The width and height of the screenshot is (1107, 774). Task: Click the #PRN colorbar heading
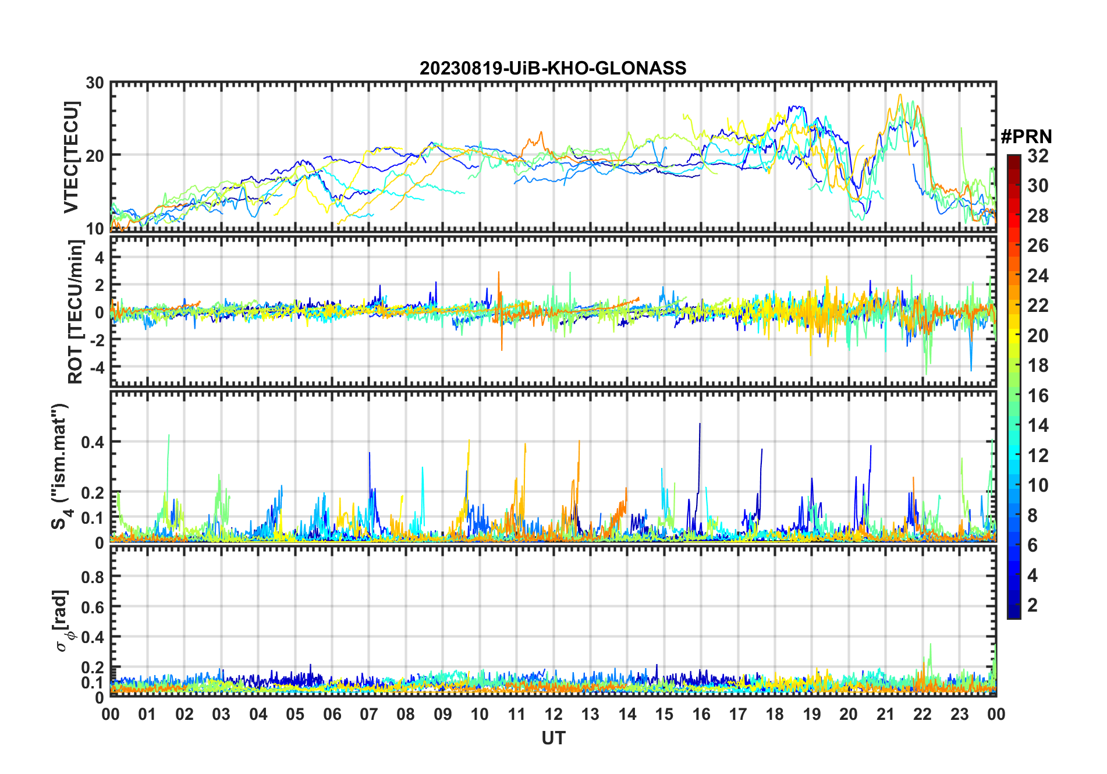(1026, 137)
